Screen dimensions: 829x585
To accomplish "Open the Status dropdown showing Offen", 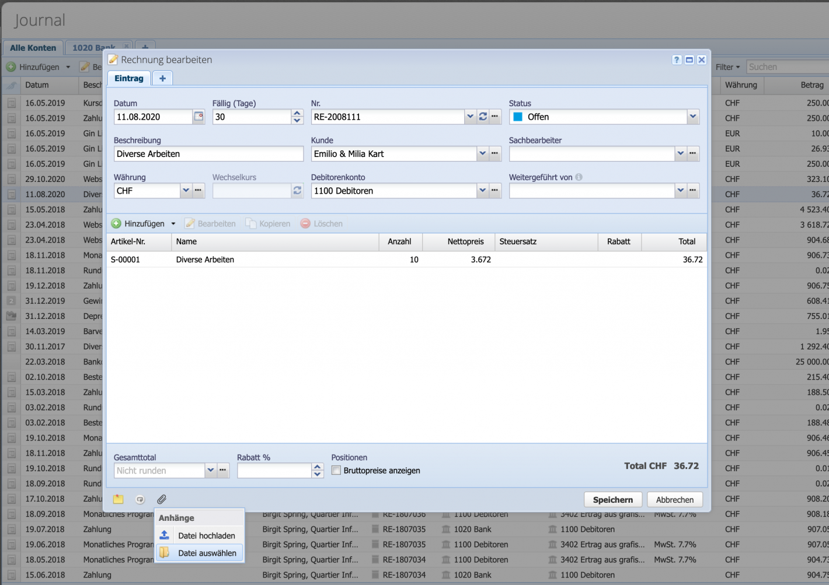I will [693, 117].
